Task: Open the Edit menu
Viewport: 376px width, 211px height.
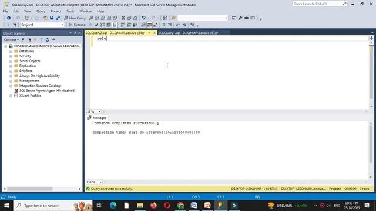Action: [x=16, y=11]
